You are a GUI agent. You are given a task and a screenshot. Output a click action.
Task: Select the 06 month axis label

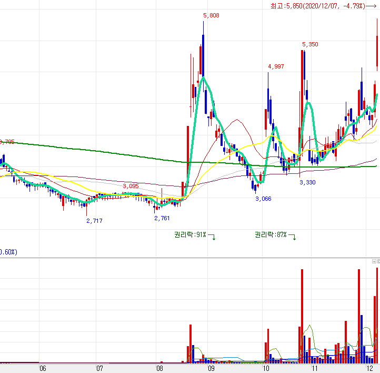point(43,368)
